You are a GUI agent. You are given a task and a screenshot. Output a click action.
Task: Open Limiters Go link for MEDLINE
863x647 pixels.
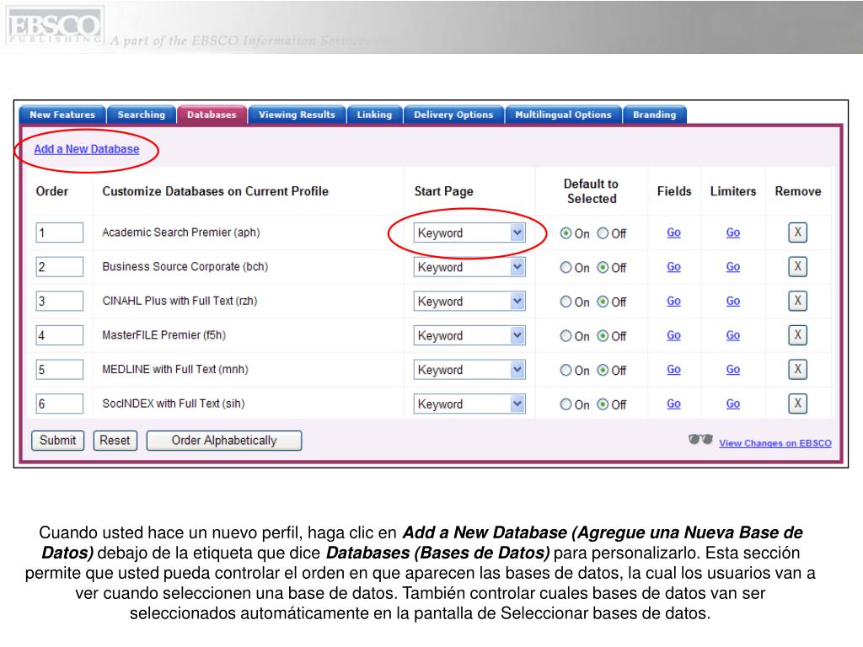pos(733,369)
